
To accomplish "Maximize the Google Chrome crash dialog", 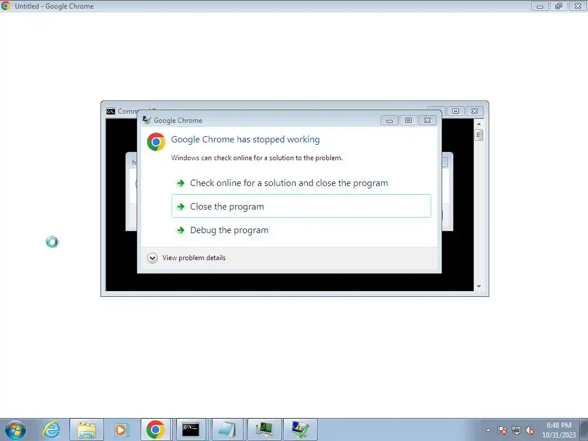I will 408,121.
